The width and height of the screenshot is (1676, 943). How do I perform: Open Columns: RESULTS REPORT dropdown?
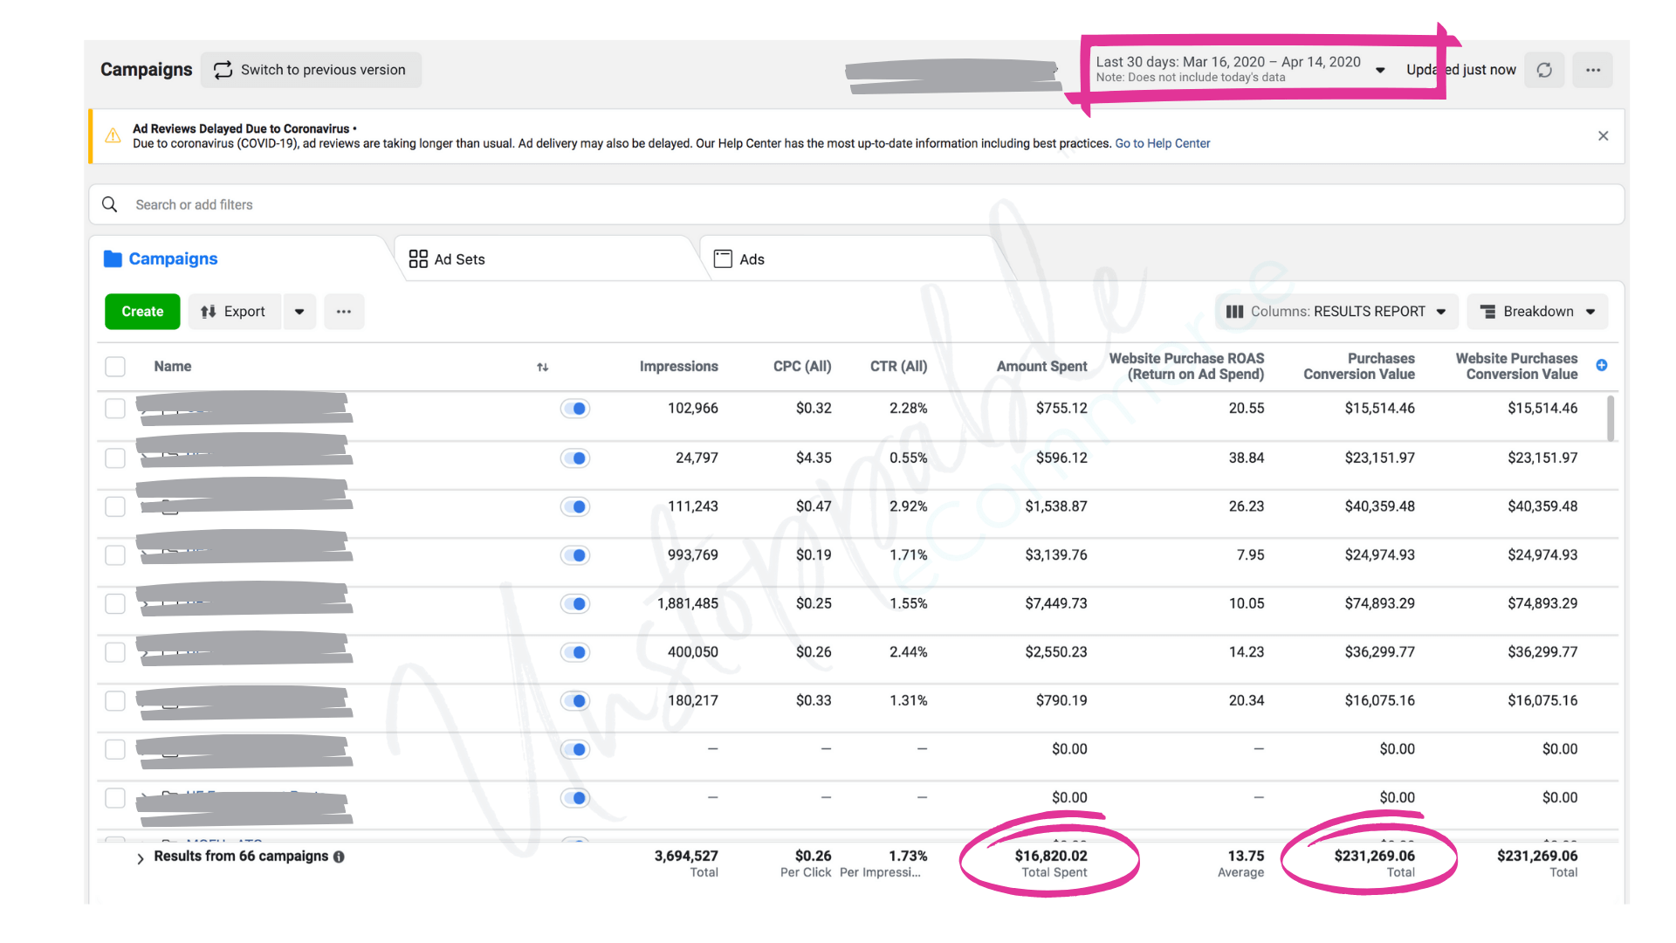1336,312
